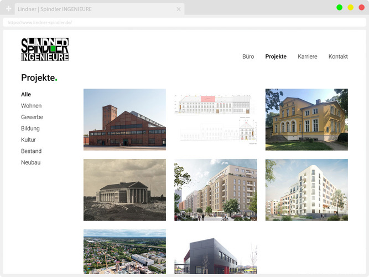Open a new tab with plus icon
This screenshot has width=369, height=277.
(x=8, y=9)
